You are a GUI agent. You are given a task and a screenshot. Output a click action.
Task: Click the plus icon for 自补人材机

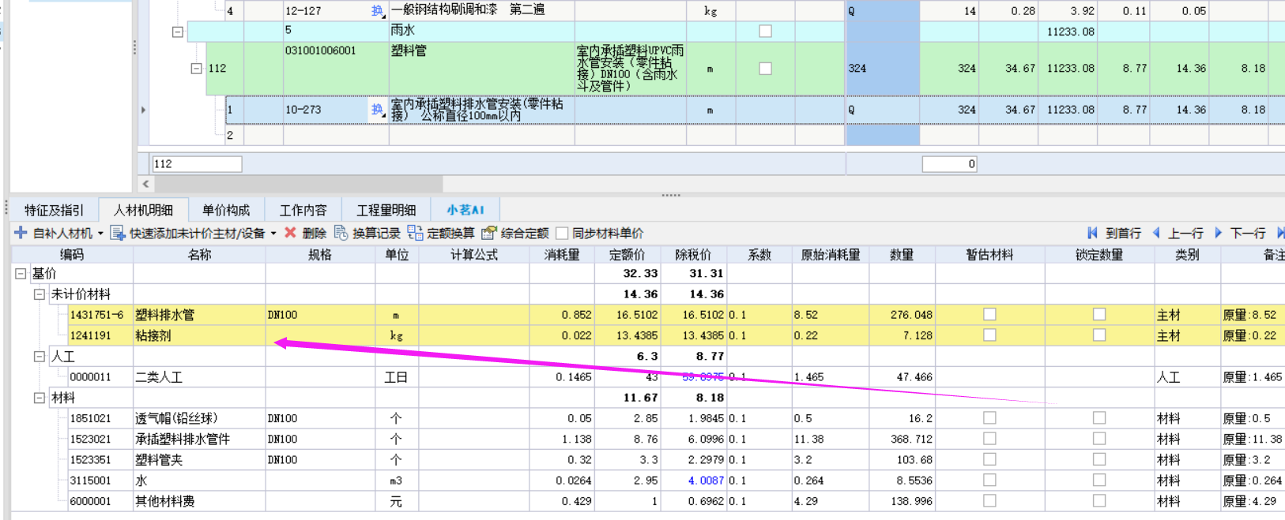click(x=21, y=233)
